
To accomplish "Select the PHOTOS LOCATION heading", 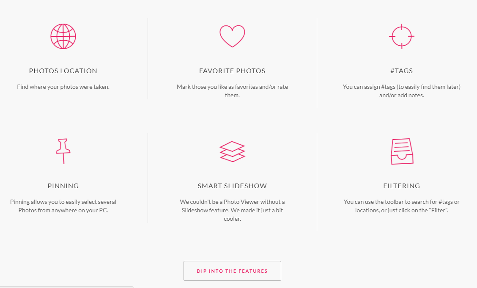I will 63,71.
